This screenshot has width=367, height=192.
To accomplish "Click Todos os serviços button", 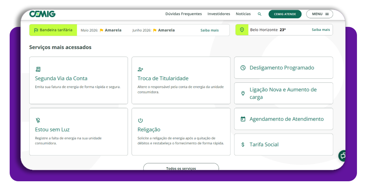I will click(181, 167).
